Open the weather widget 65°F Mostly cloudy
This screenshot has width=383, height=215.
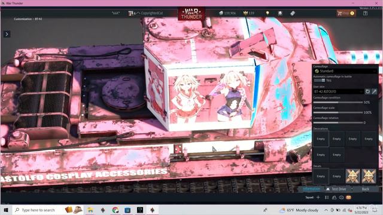tap(299, 210)
